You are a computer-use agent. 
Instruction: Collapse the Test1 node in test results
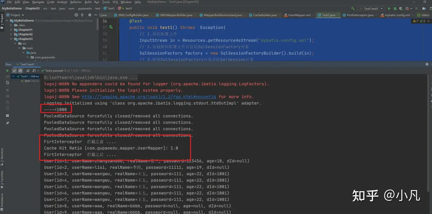13,76
